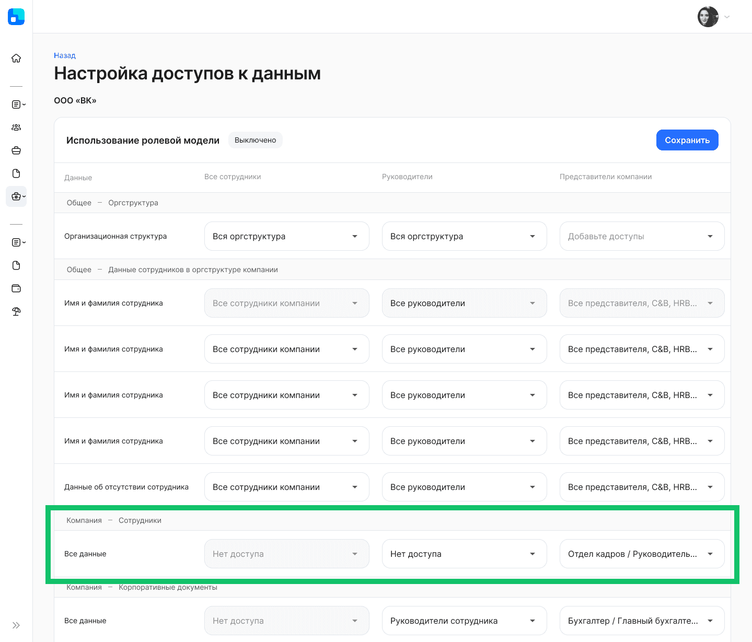
Task: Open «Все сотрудники компании» dropdown for Данные об отсутствии
Action: point(286,487)
